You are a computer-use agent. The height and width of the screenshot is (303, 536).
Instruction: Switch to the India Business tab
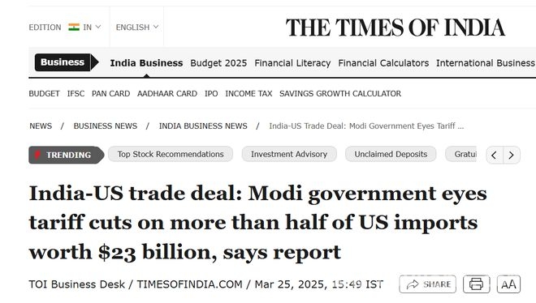pyautogui.click(x=146, y=63)
